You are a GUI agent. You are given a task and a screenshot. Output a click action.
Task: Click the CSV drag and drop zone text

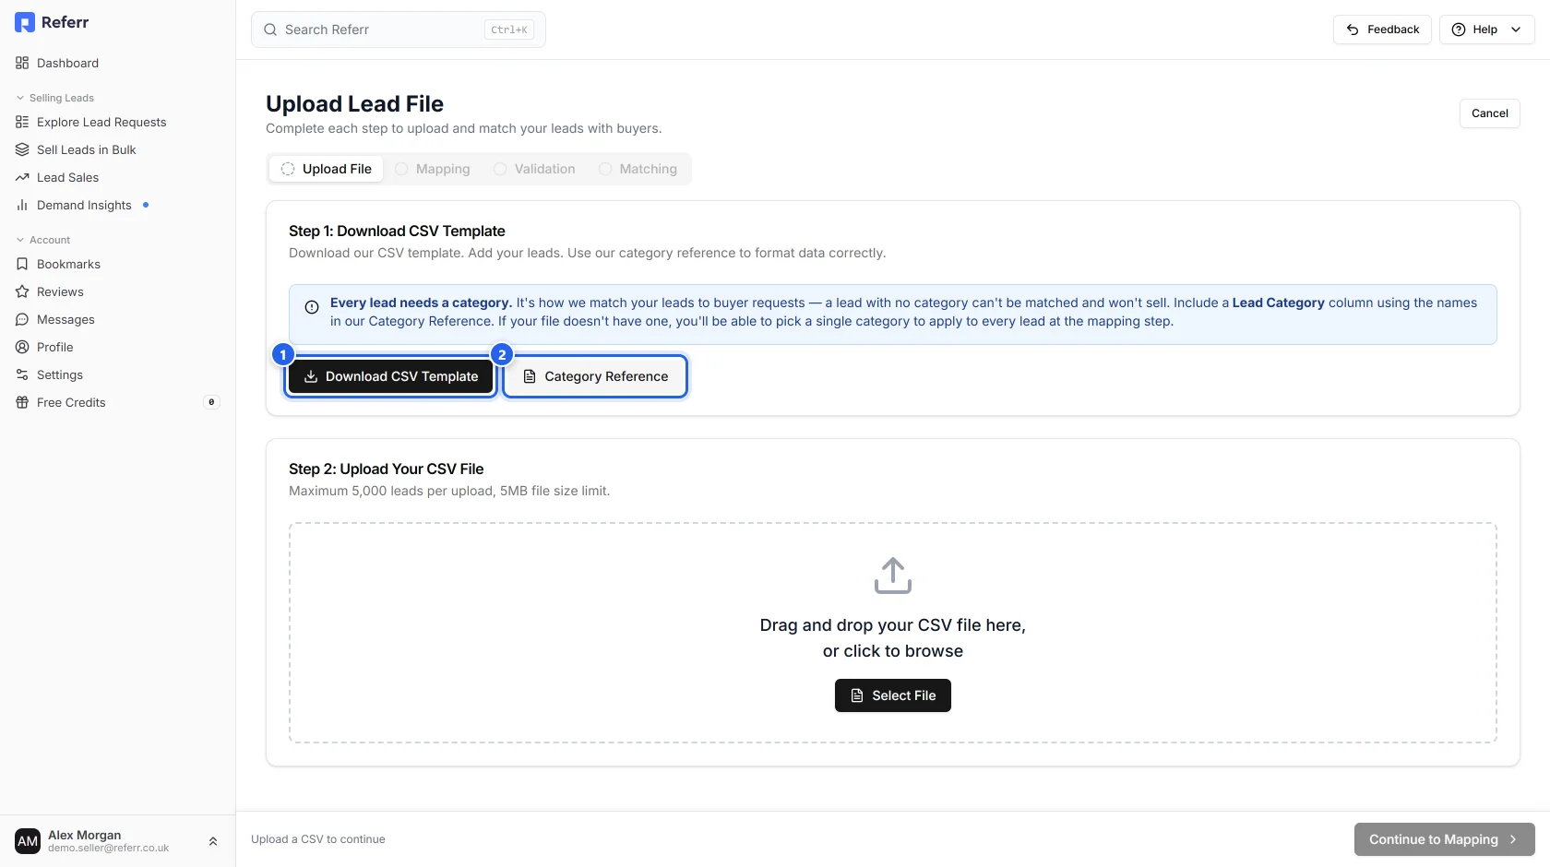[893, 638]
